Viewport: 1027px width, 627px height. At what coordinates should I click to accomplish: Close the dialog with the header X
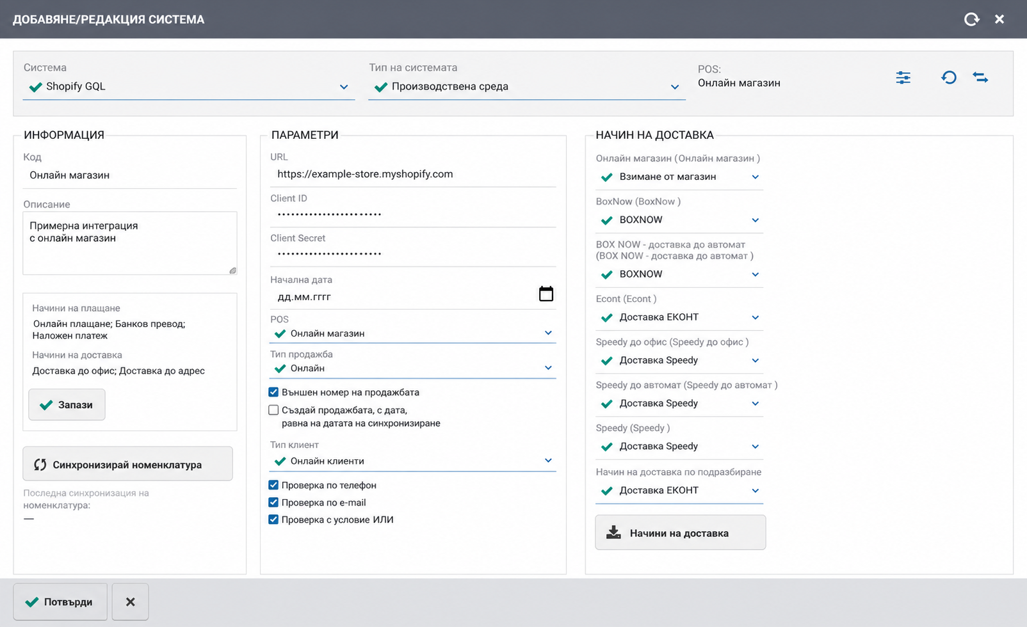click(999, 19)
